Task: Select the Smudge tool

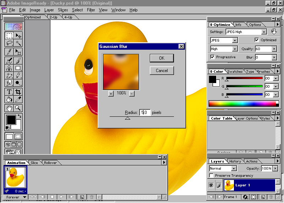Action: tap(9, 83)
